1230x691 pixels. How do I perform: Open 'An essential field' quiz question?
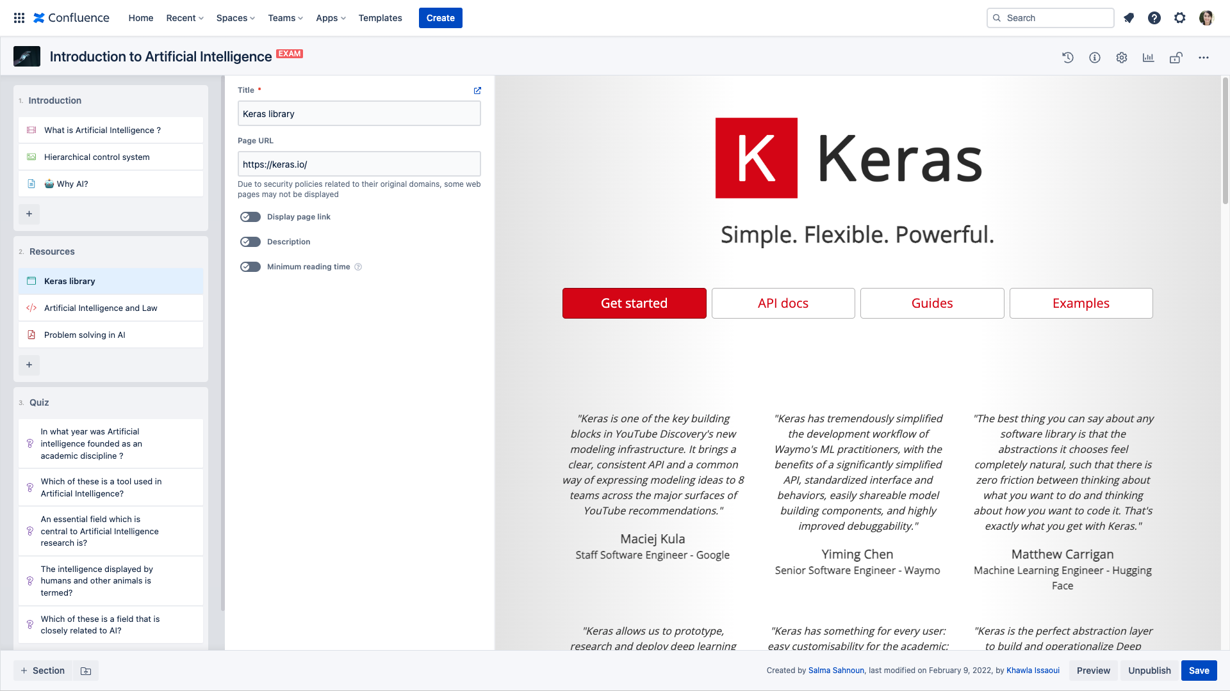tap(111, 531)
